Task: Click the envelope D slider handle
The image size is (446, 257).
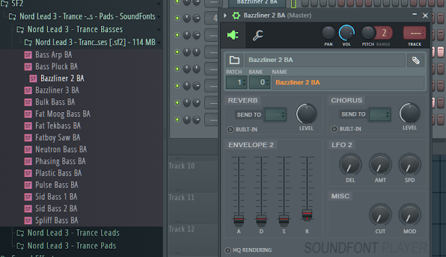Action: (261, 219)
